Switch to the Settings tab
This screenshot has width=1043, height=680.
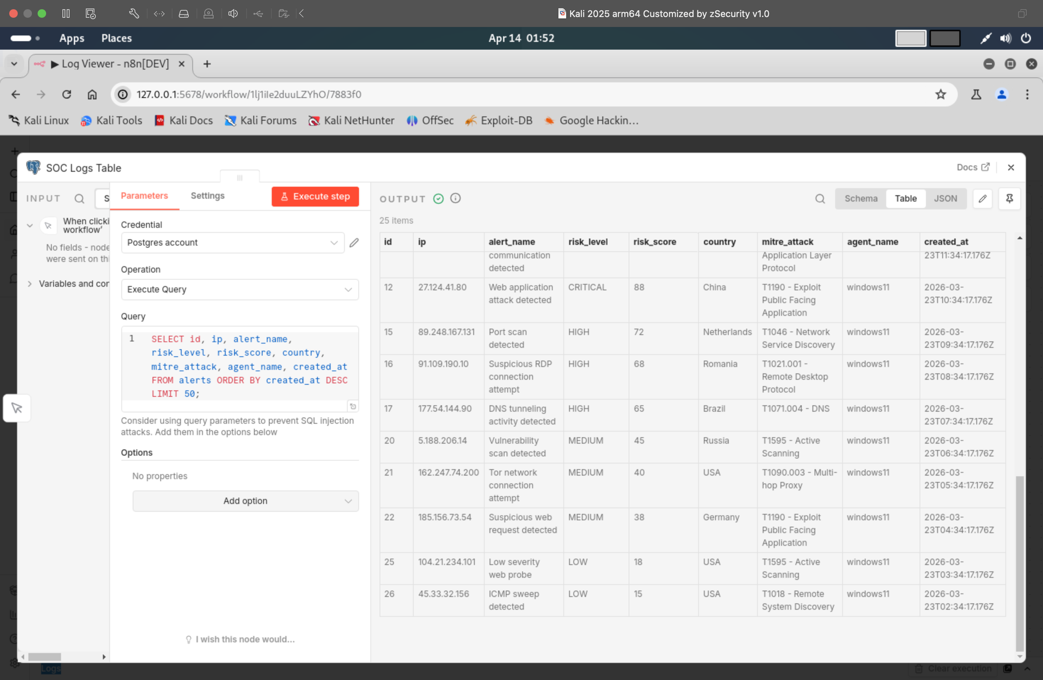207,196
